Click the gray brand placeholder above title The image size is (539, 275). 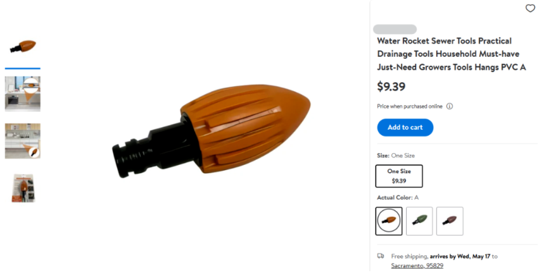click(x=395, y=29)
